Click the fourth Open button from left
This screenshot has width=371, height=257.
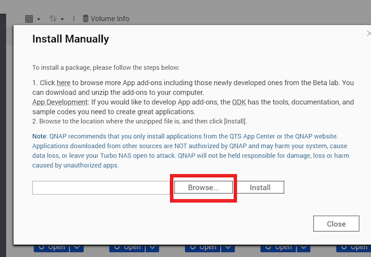point(278,248)
